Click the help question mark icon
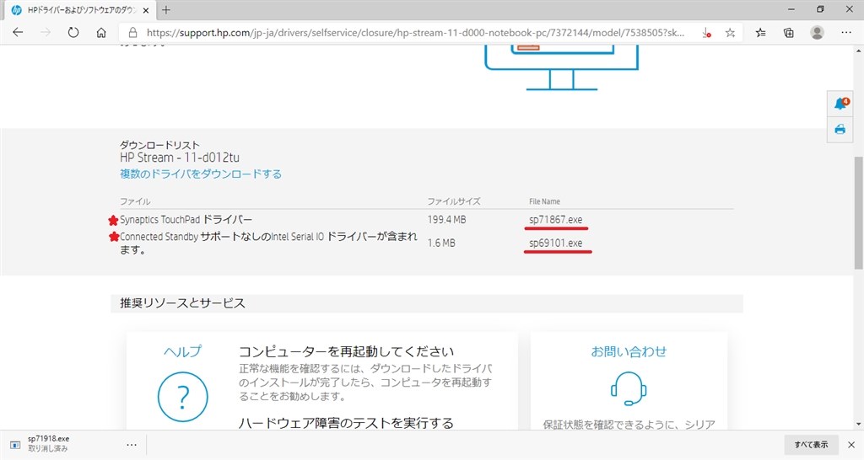Screen dimensions: 864x460 [183, 397]
